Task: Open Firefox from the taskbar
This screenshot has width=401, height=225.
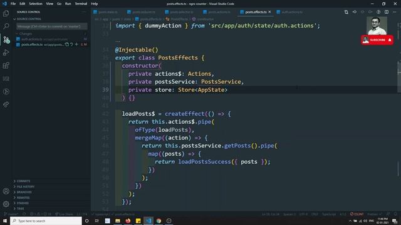Action: click(x=128, y=221)
